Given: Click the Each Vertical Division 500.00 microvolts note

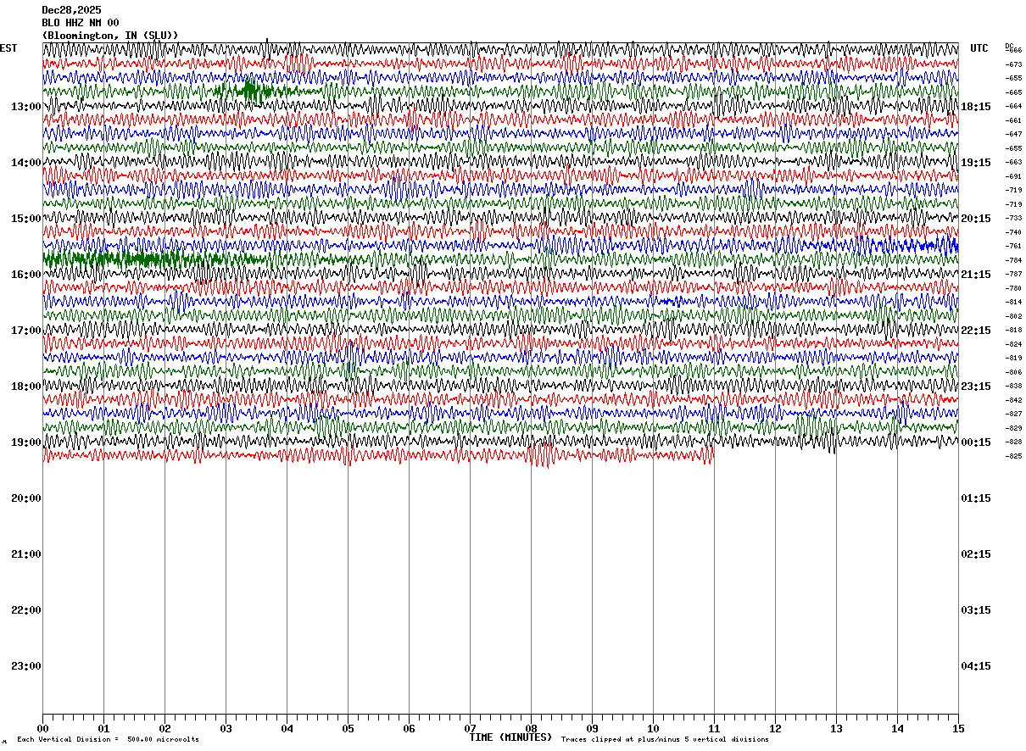Looking at the screenshot, I should point(109,740).
